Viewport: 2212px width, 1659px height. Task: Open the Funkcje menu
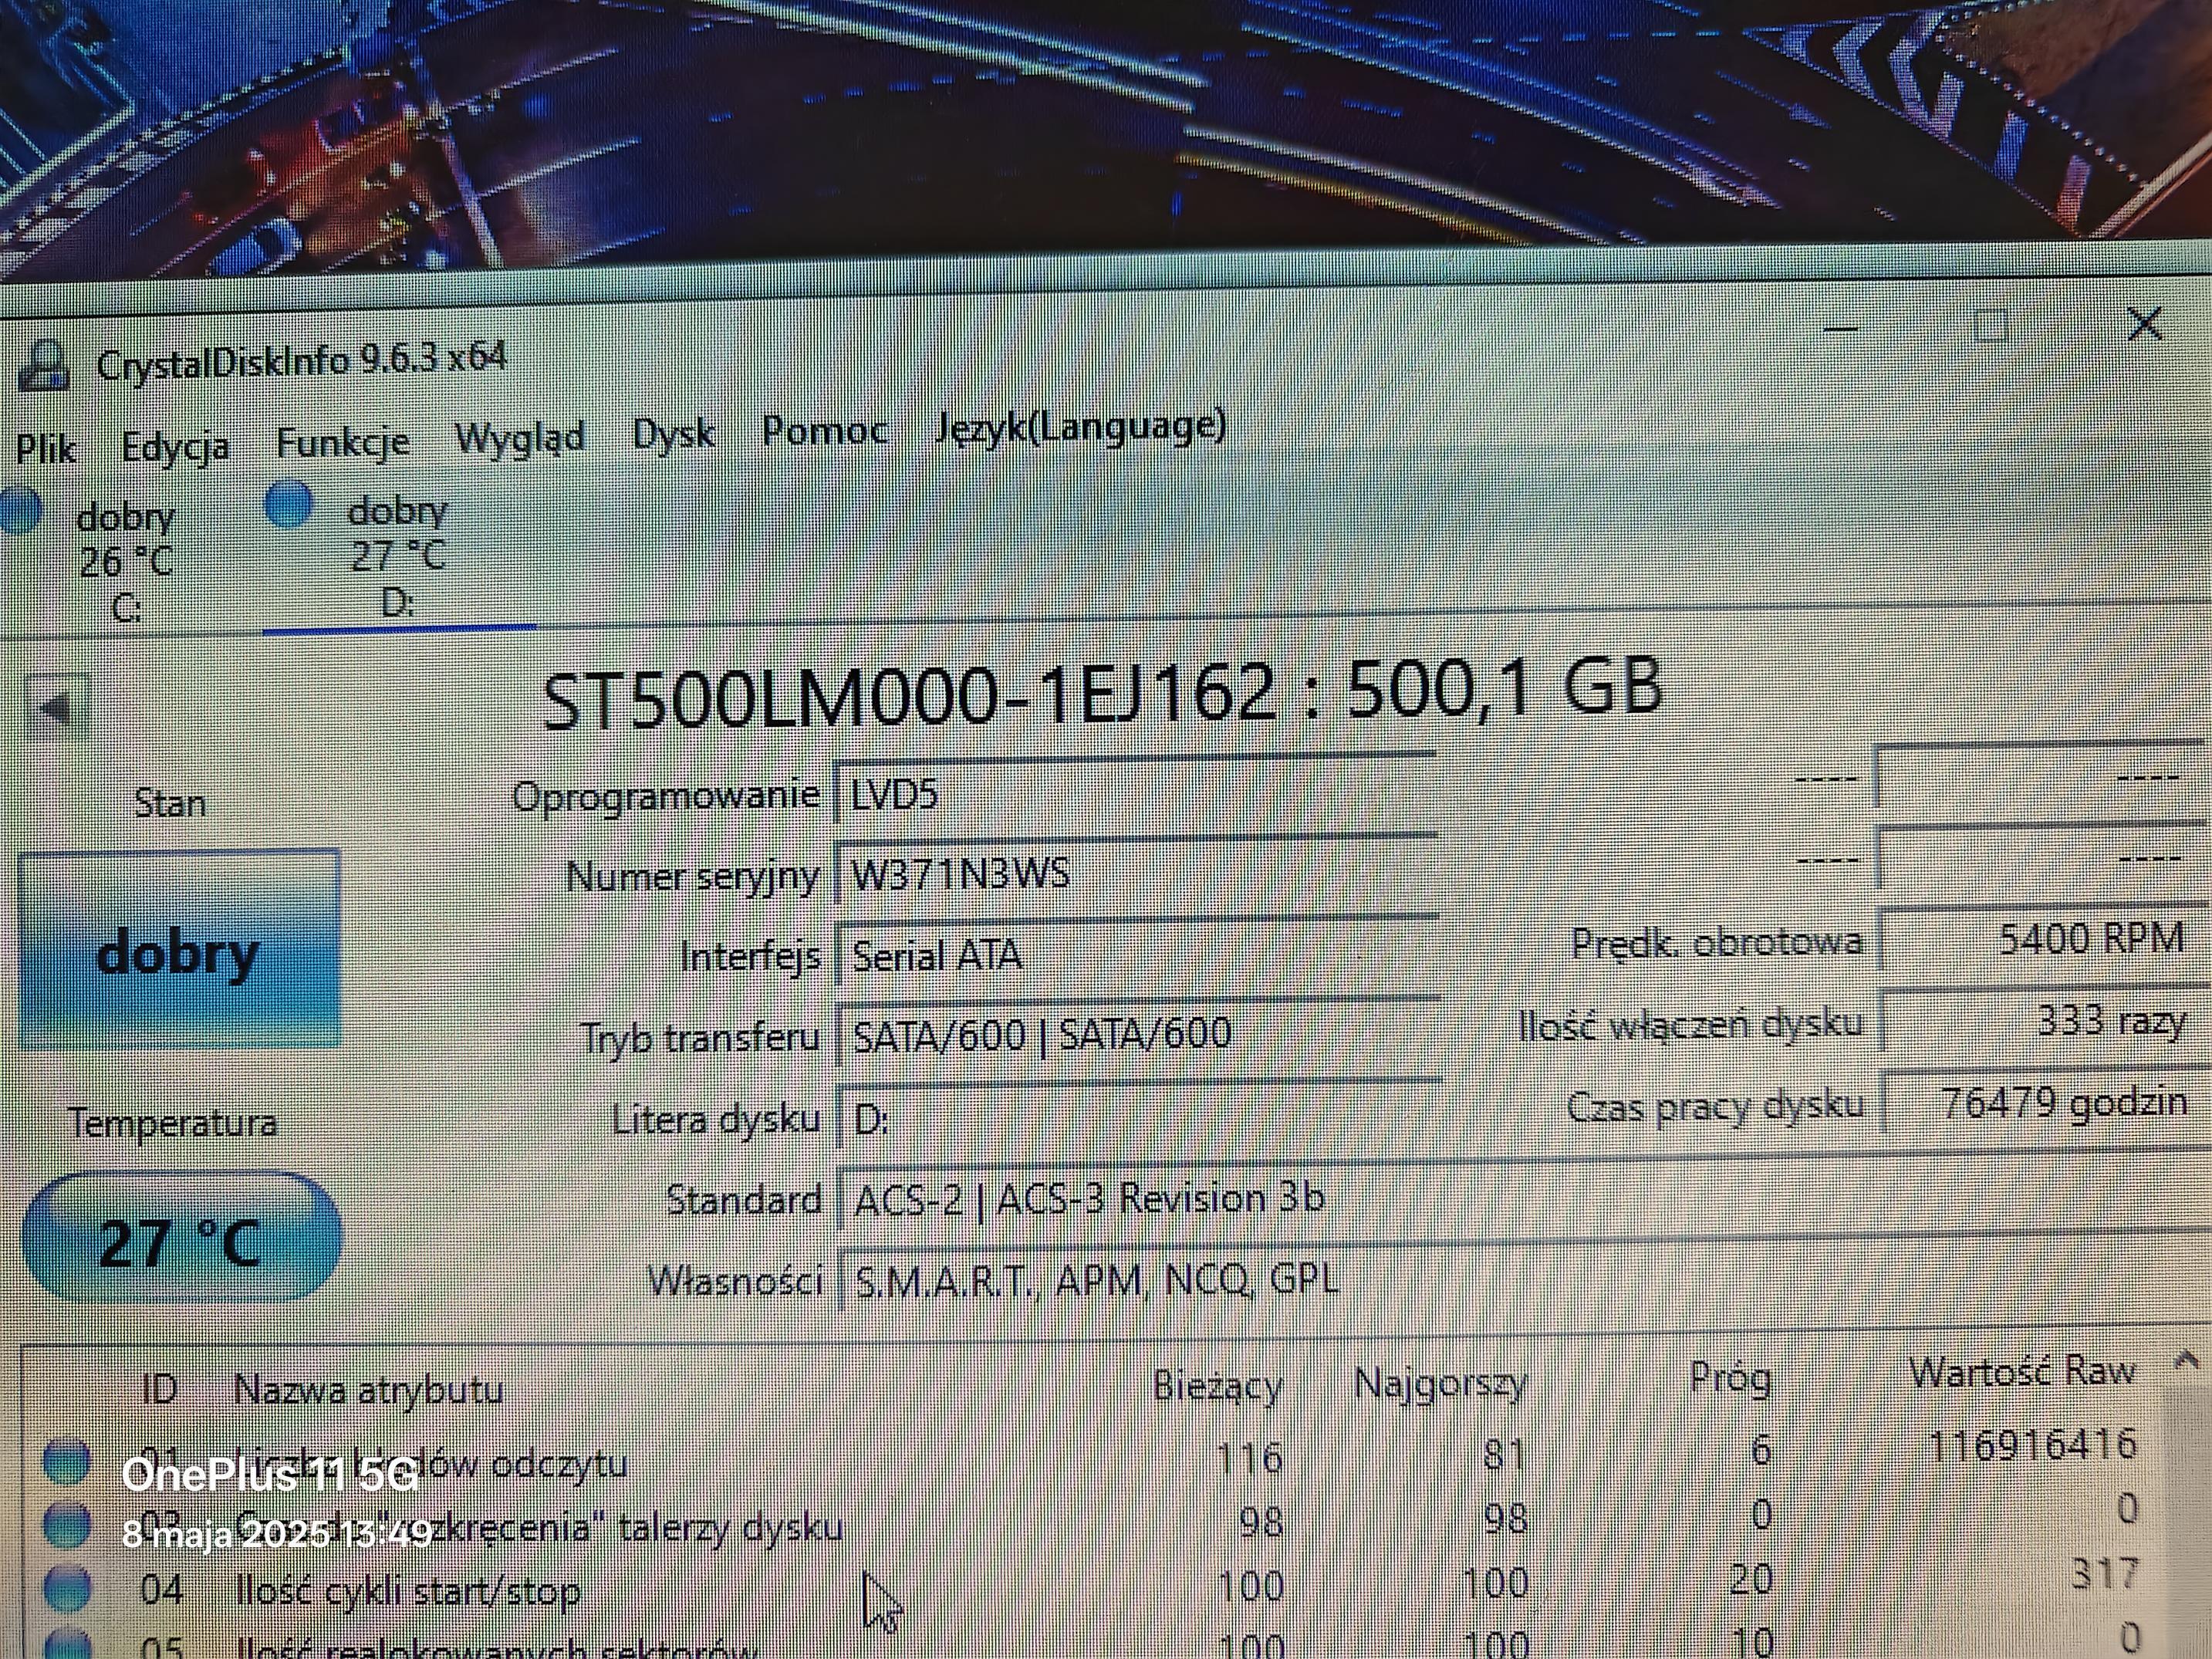[342, 442]
